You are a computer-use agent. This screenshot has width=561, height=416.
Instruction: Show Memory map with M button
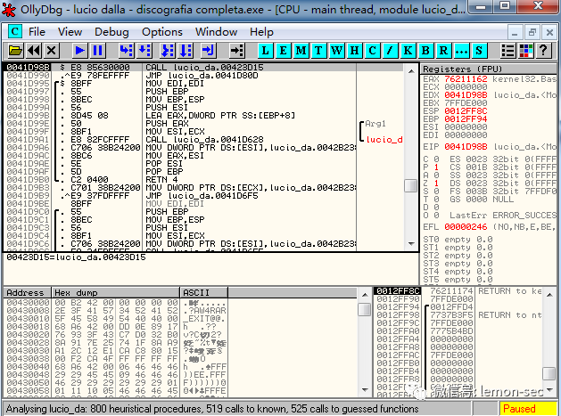pyautogui.click(x=301, y=51)
